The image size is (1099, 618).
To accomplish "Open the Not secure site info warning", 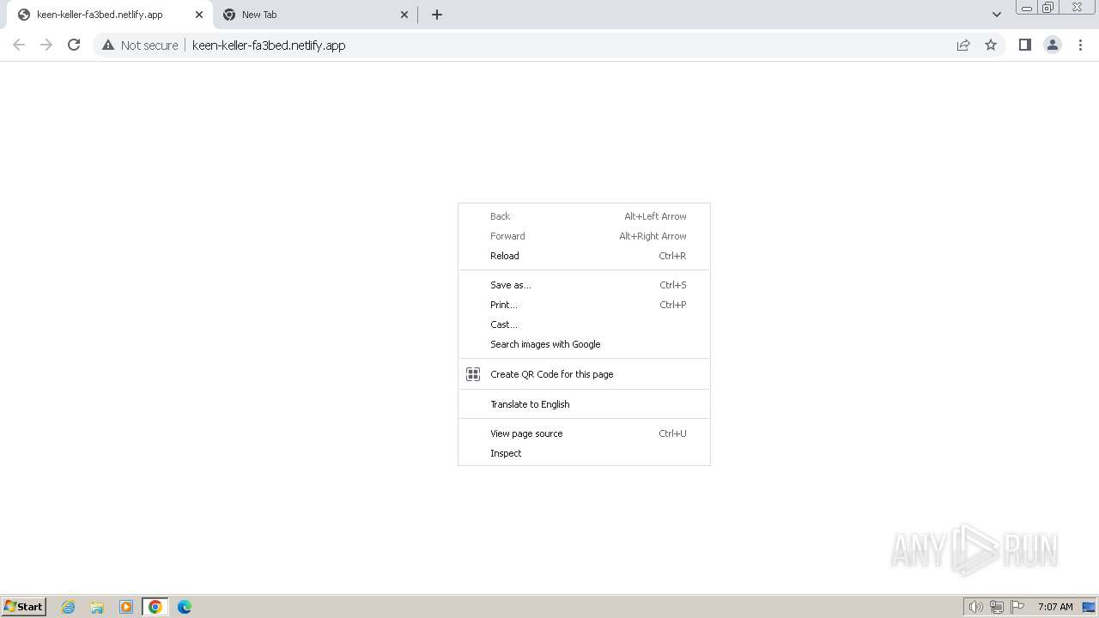I will [140, 45].
